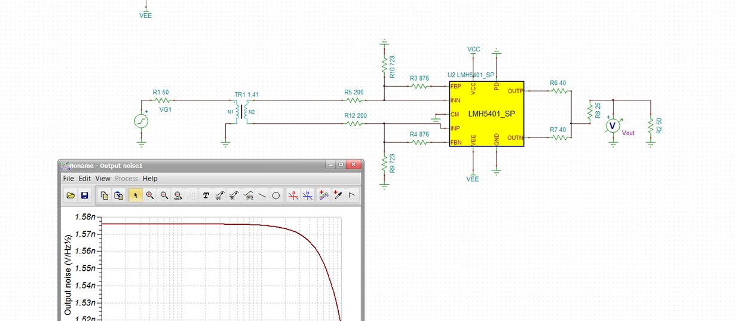The image size is (735, 321).
Task: Click the eyedropper with plus icon
Action: click(x=338, y=195)
